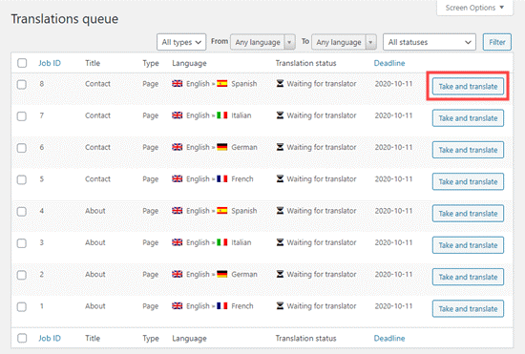Sort by Deadline in table footer
Viewport: 525px width, 354px height.
click(389, 339)
